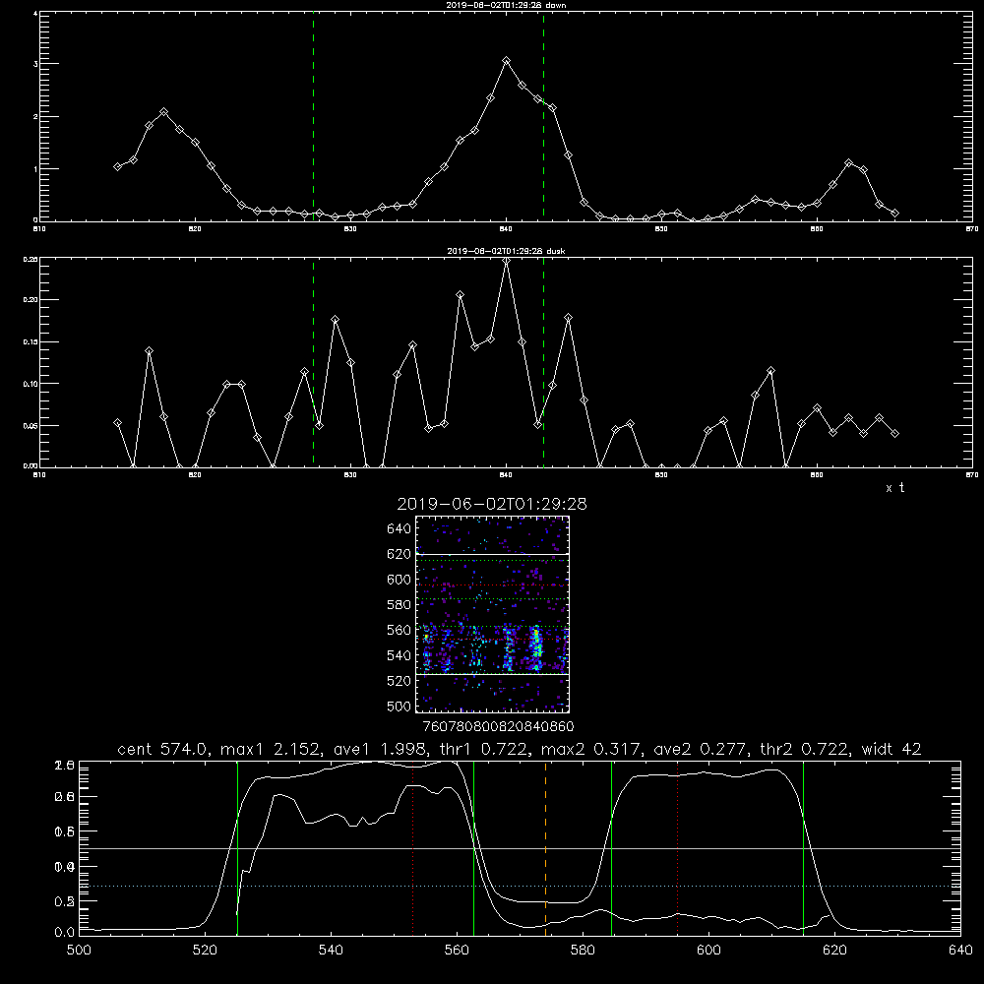This screenshot has width=984, height=984.
Task: Click the 'thr2 0.722' statistic
Action: (x=803, y=749)
